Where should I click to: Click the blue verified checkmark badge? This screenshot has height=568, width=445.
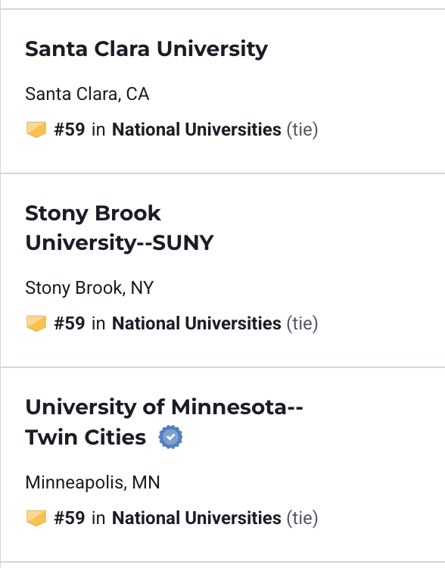point(170,437)
